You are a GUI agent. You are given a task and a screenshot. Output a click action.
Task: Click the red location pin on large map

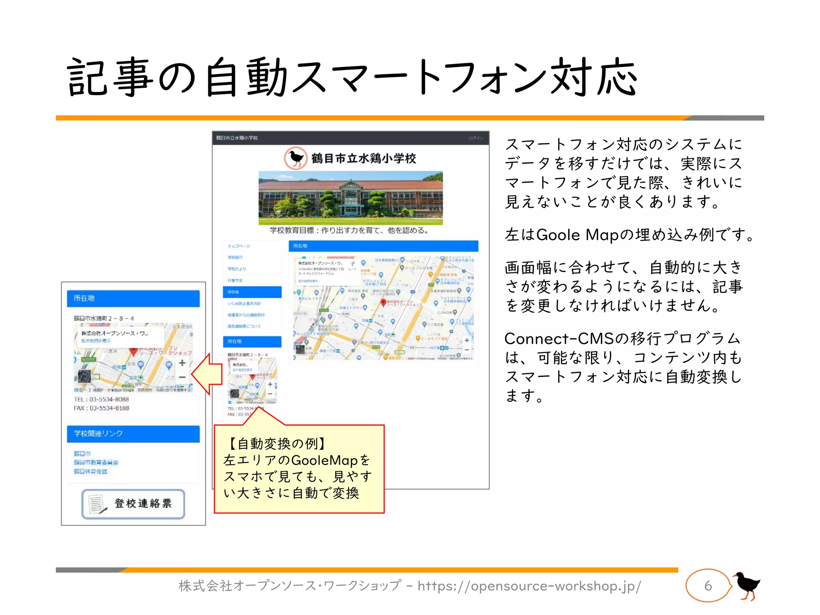(x=383, y=303)
